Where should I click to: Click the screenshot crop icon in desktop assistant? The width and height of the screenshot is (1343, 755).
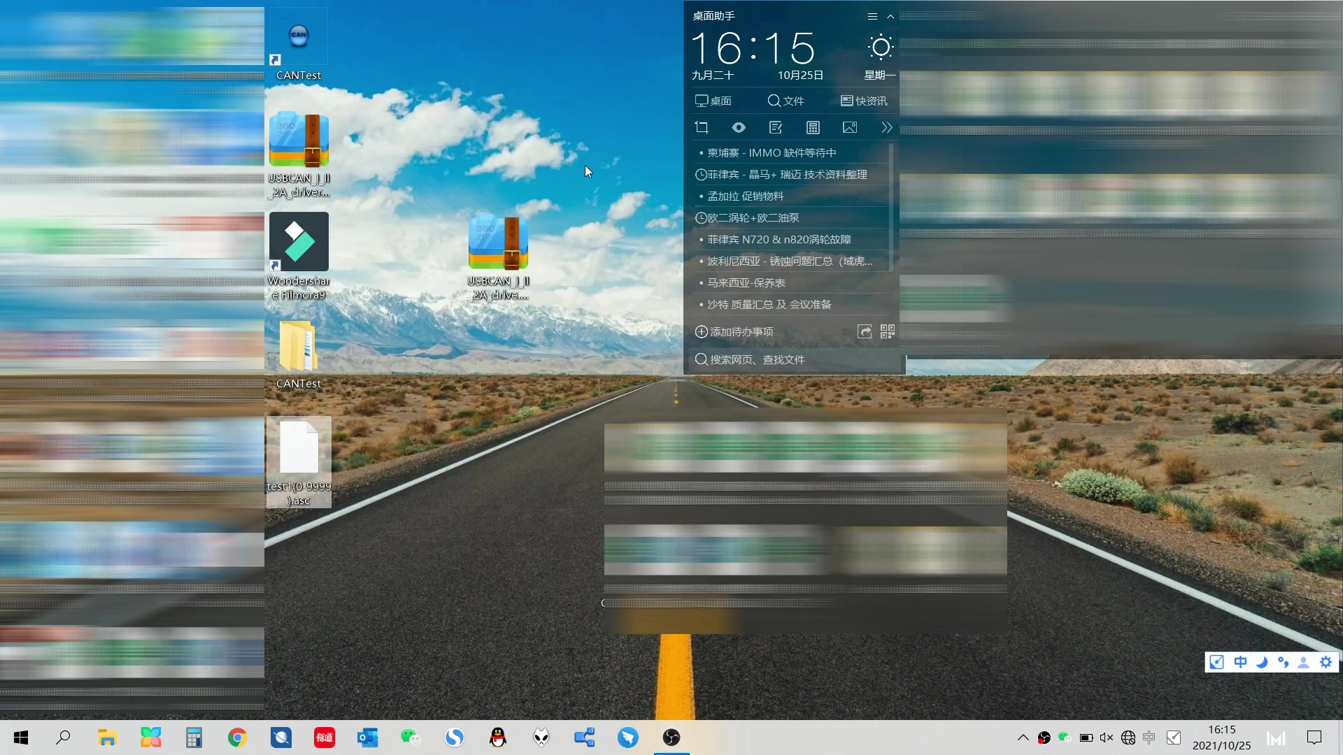point(702,127)
